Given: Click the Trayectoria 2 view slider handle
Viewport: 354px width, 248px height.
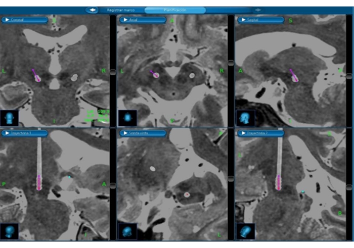Looking at the screenshot, I should (349, 187).
